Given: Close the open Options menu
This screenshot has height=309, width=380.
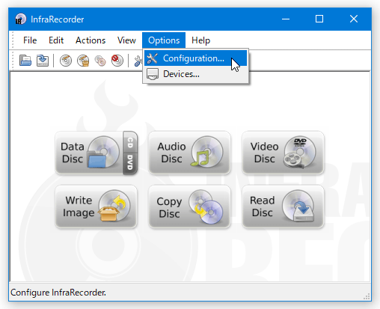Looking at the screenshot, I should point(164,40).
